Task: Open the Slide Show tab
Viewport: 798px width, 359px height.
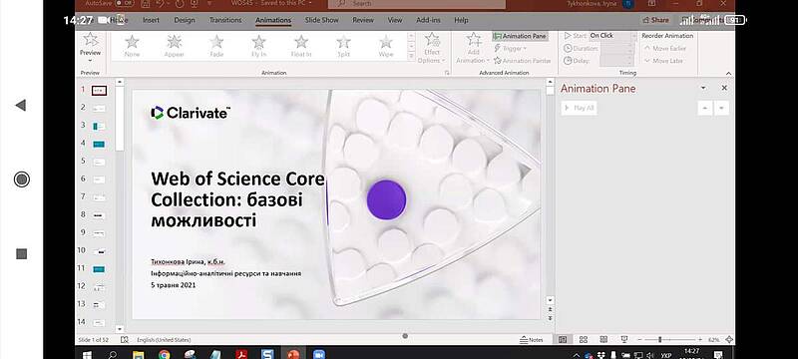Action: 321,20
